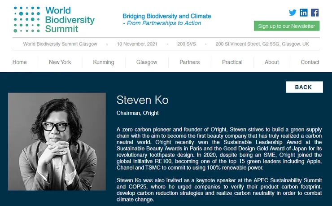Click the Bridging Biodiversity and Climate tagline

coord(166,16)
